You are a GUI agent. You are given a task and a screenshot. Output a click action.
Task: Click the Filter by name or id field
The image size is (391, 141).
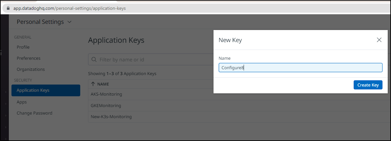coord(151,59)
